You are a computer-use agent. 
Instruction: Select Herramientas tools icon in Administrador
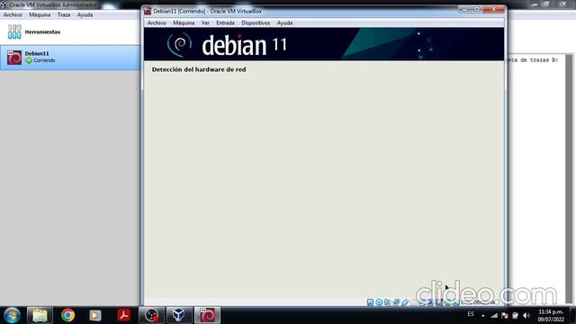14,32
